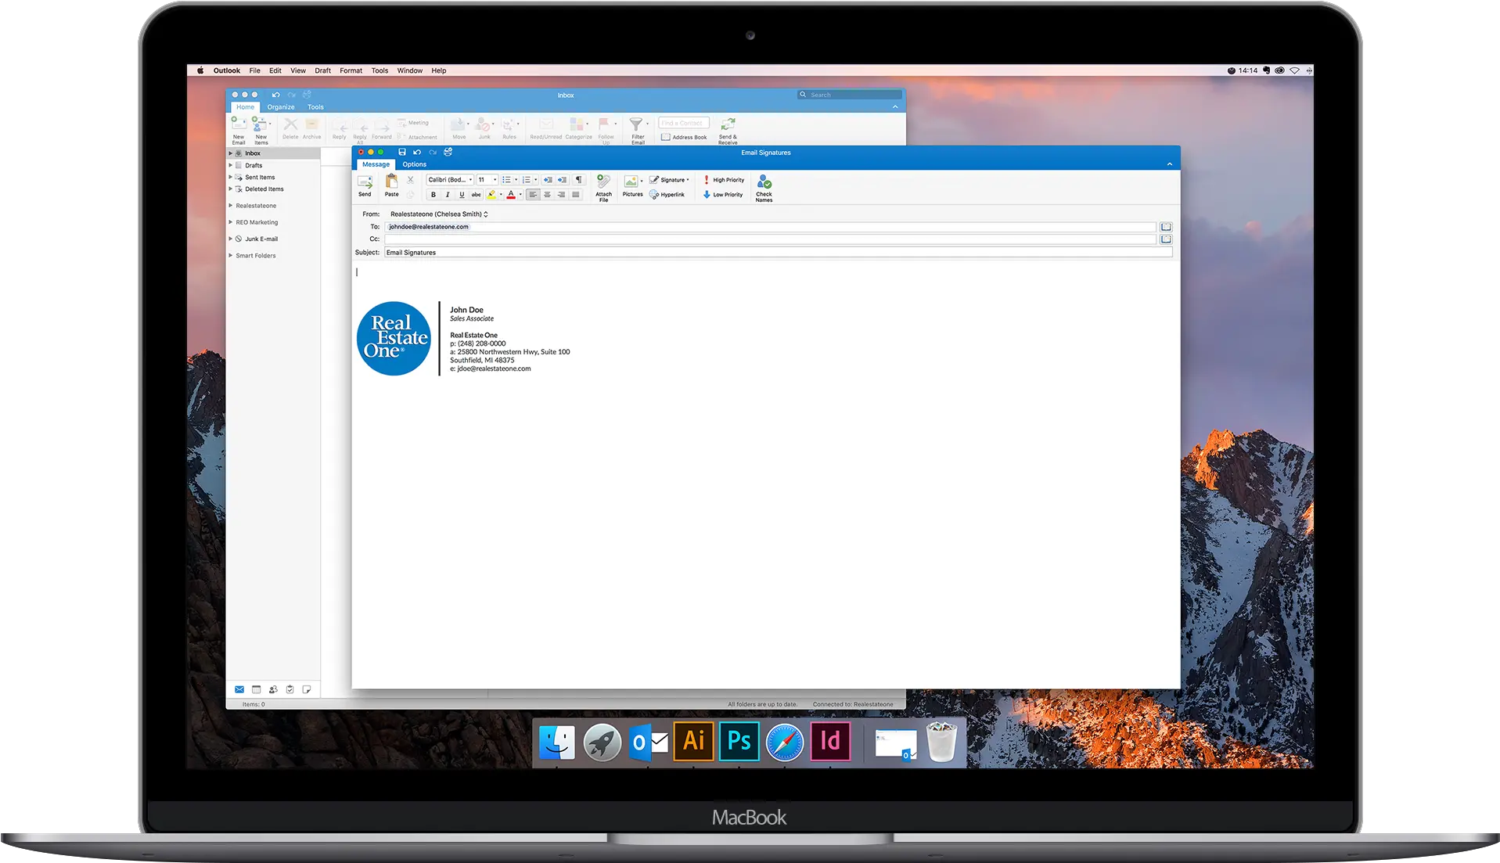
Task: Expand Smart Folders group
Action: coord(230,255)
